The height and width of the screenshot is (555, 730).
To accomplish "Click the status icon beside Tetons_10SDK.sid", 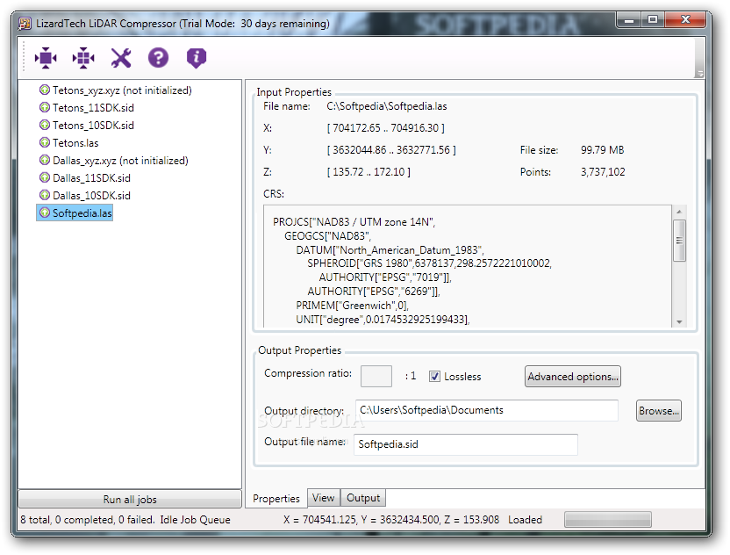I will point(45,125).
